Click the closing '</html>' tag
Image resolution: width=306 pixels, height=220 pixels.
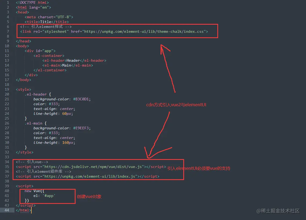pos(23,210)
